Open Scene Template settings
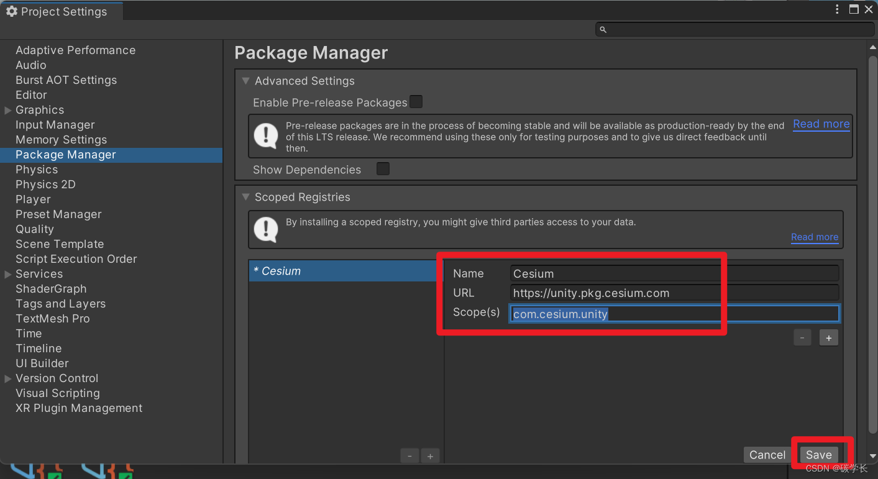The height and width of the screenshot is (479, 878). [60, 244]
